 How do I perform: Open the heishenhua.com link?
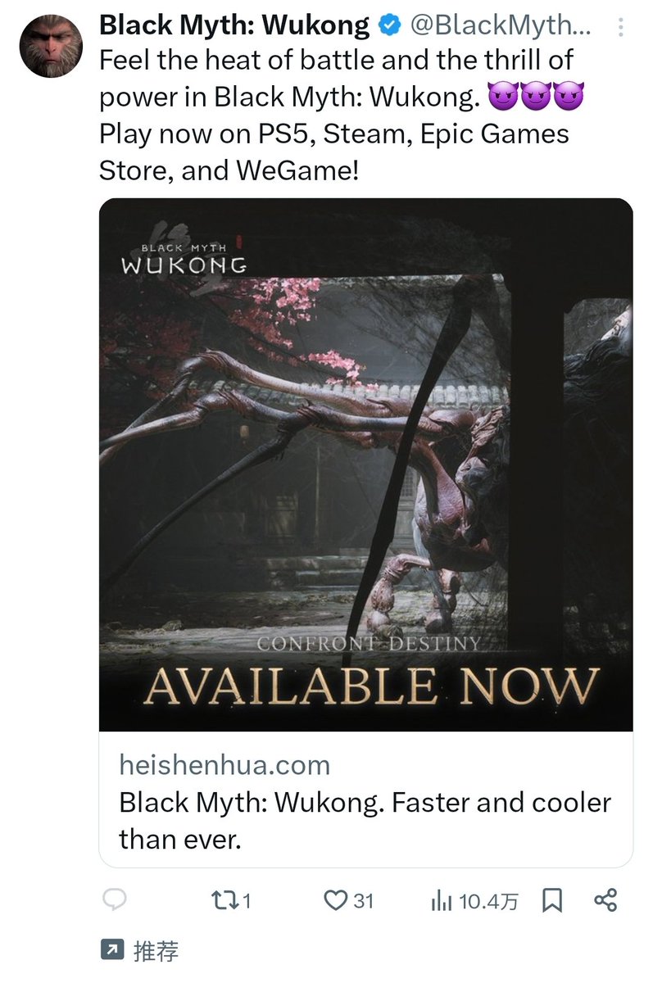point(224,765)
